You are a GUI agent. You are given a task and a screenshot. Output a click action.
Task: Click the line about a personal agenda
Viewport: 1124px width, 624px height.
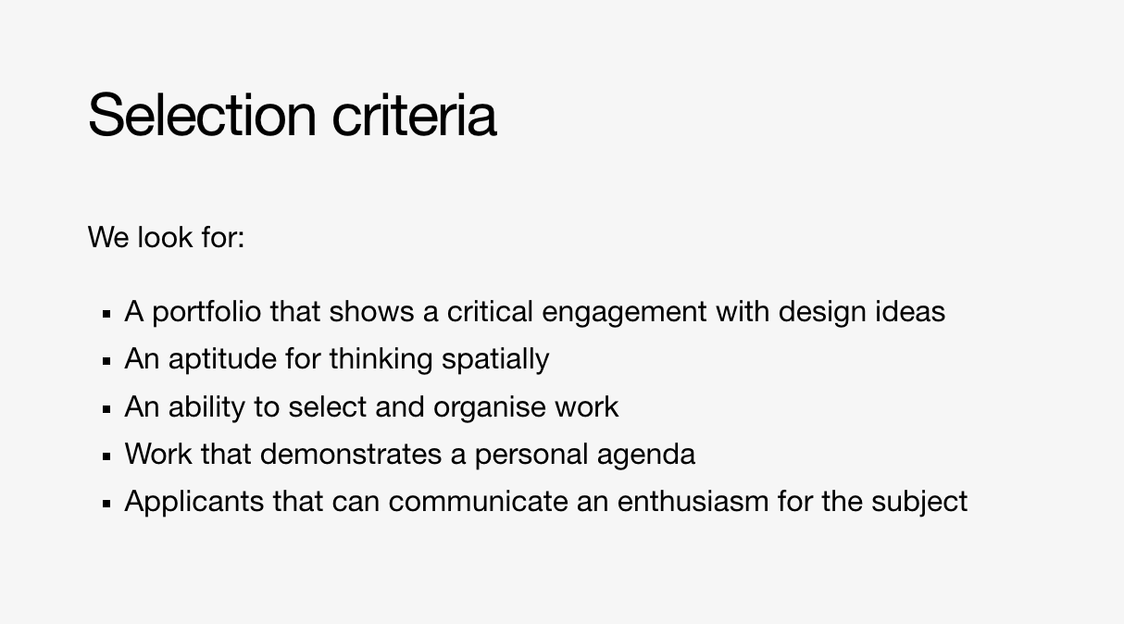tap(409, 454)
